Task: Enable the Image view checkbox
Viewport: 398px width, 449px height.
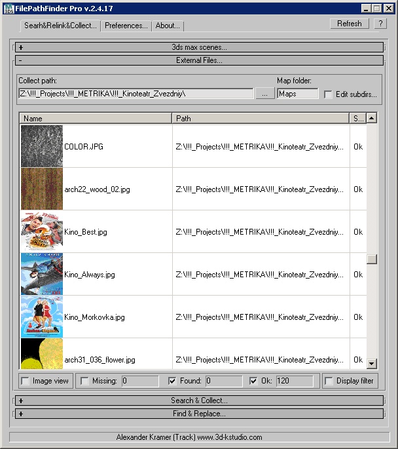Action: 26,381
